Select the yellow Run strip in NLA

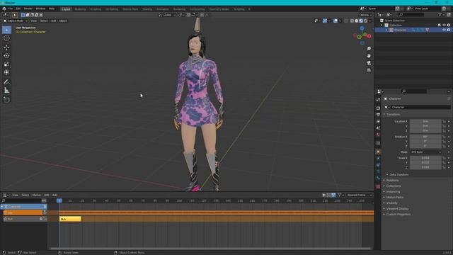coord(70,219)
